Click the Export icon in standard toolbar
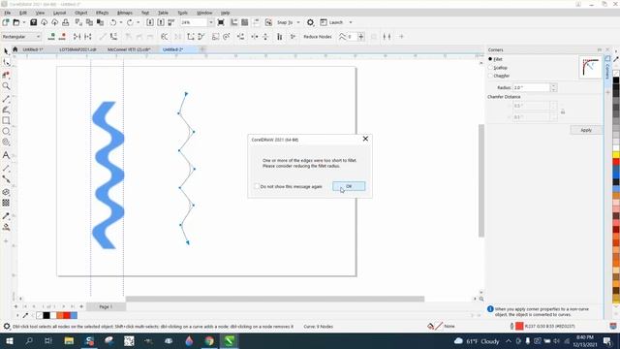This screenshot has height=349, width=620. pos(161,22)
